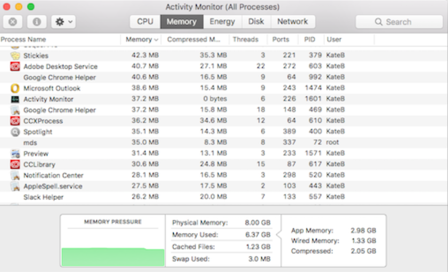Click the Spotlight magnifier icon
Image resolution: width=448 pixels, height=272 pixels.
point(15,132)
